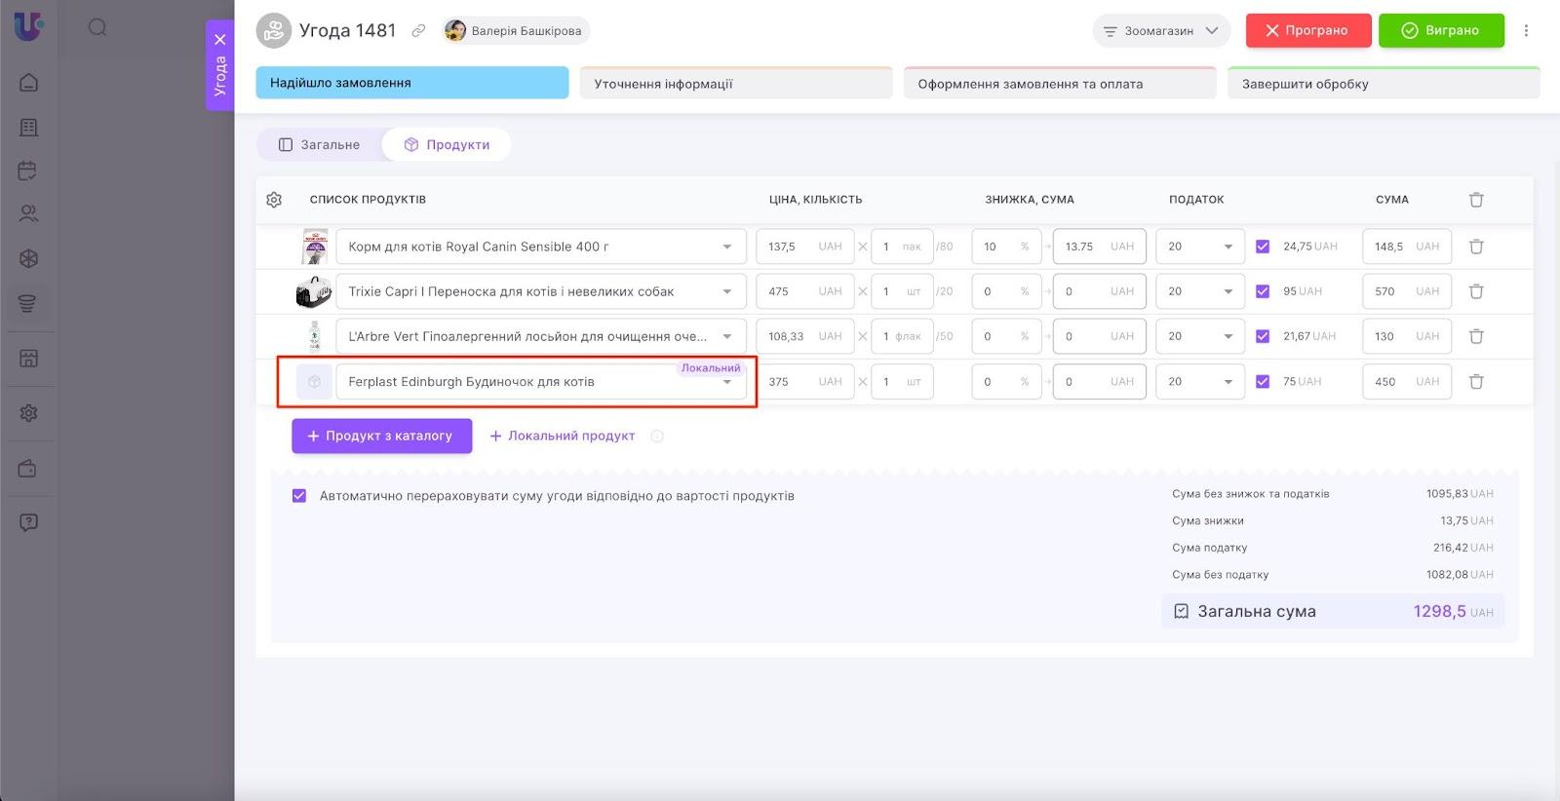Toggle the tax checkbox for Ferplast Edinburgh row
The height and width of the screenshot is (801, 1560).
[1263, 382]
